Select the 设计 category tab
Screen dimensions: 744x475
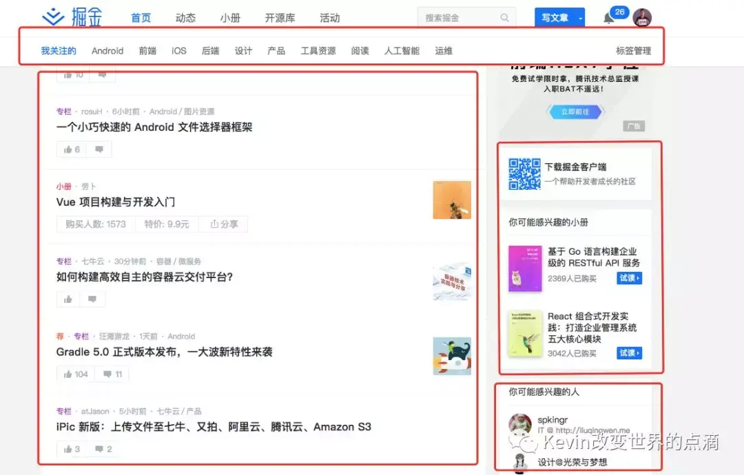pyautogui.click(x=243, y=51)
